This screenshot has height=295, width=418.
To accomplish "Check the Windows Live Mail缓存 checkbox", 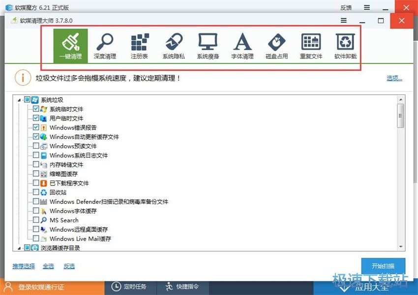I will coord(36,239).
